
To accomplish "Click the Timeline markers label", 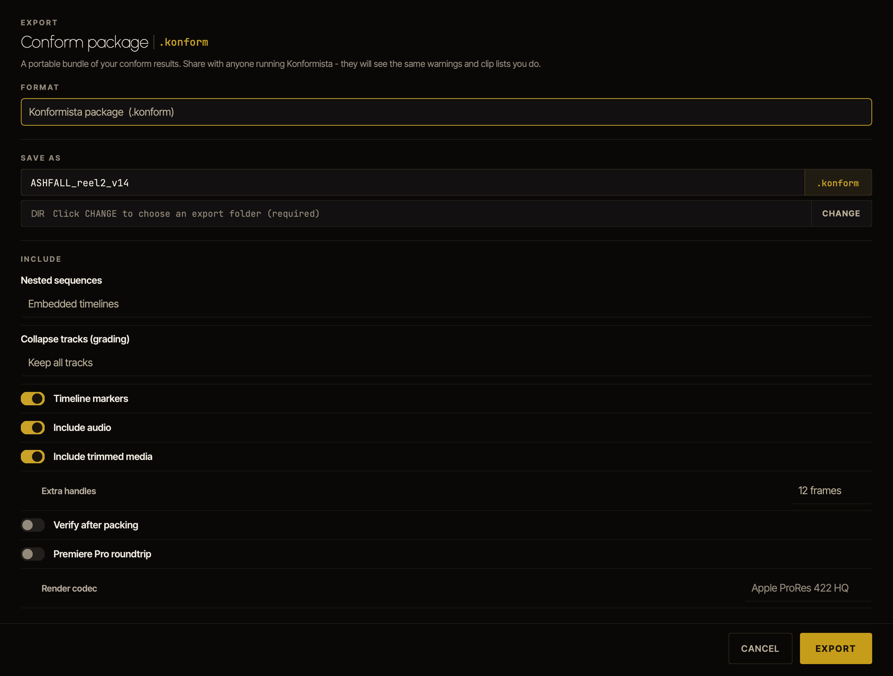I will coord(91,399).
